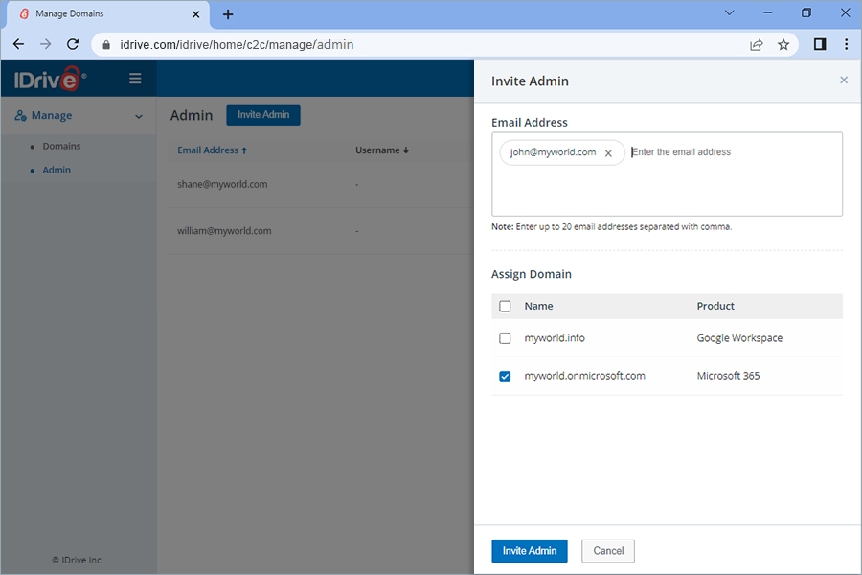This screenshot has height=575, width=862.
Task: Remove john@myworld.com email chip
Action: pyautogui.click(x=608, y=152)
